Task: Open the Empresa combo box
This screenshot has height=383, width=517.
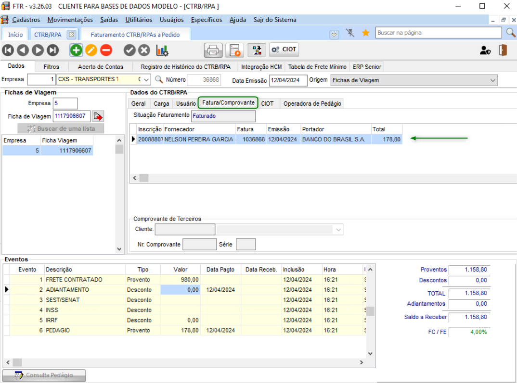Action: point(146,80)
